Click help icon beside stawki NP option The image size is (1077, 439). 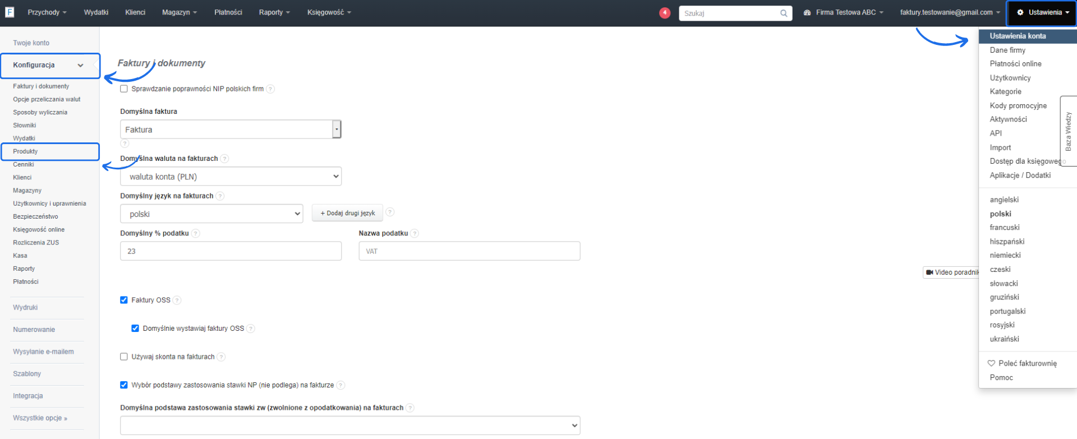[x=340, y=385]
